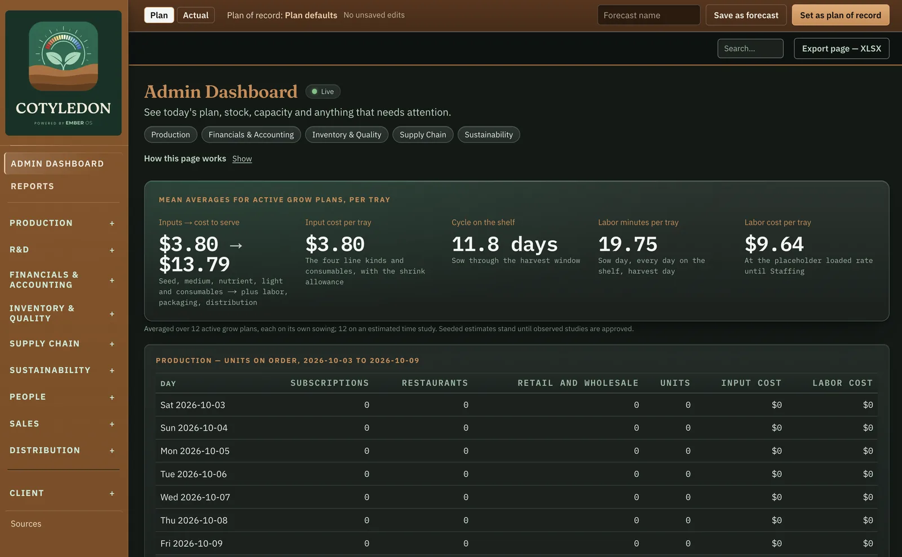The height and width of the screenshot is (557, 902).
Task: Click the $9.64 labor cost value
Action: coord(774,244)
